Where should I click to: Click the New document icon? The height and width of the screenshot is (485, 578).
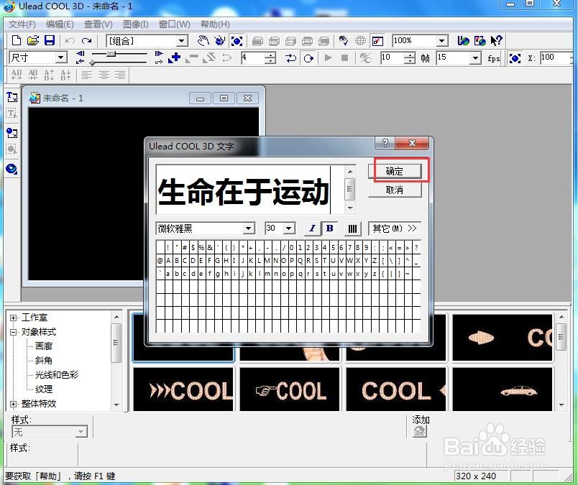(17, 40)
